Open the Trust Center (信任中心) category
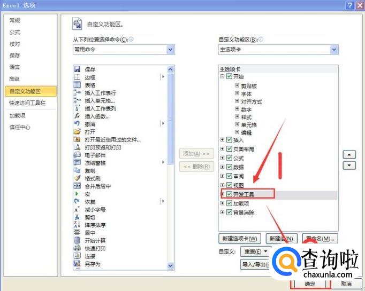 pos(20,127)
